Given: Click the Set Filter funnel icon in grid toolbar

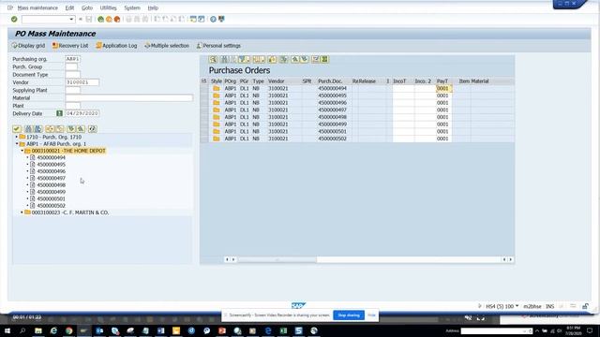Looking at the screenshot, I should pos(244,59).
